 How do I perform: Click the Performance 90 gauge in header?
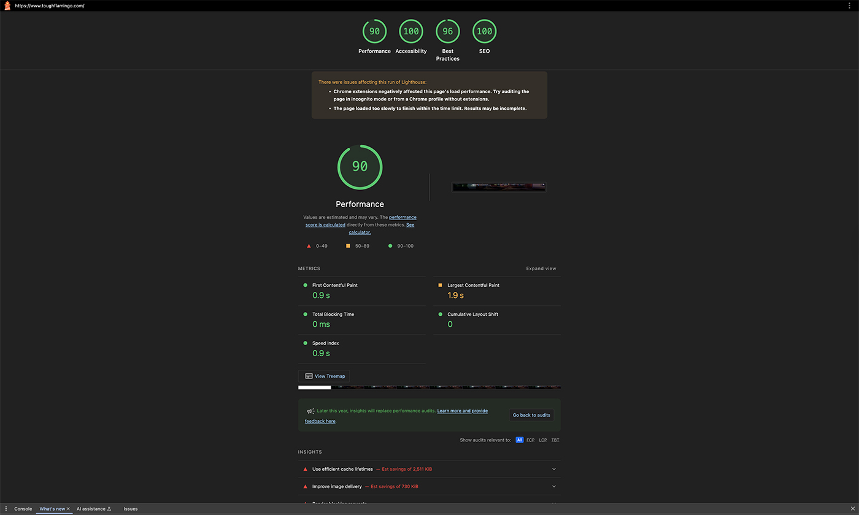point(374,32)
